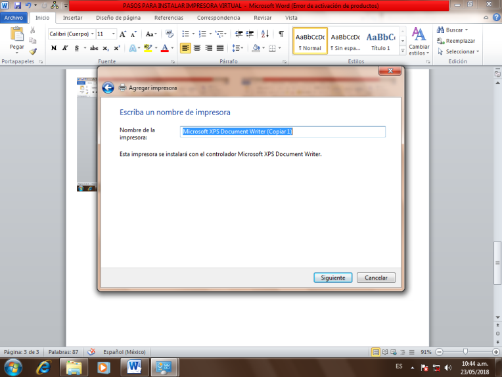502x377 pixels.
Task: Switch to the Referencias tab
Action: [169, 18]
